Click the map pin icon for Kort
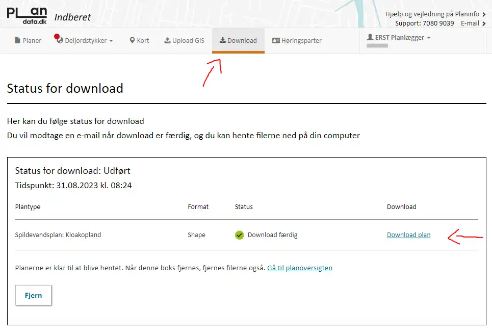 point(132,40)
